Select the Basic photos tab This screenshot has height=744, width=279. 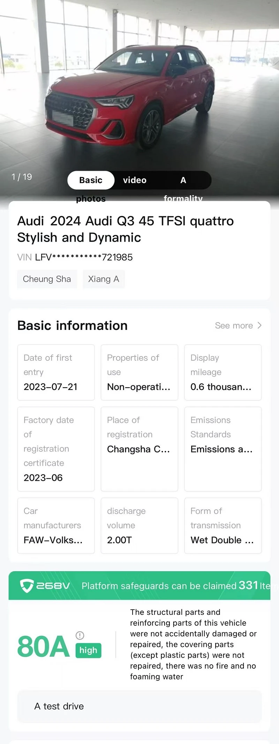click(x=91, y=180)
